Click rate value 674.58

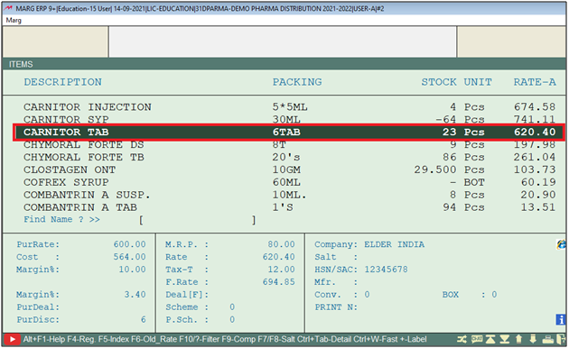click(535, 107)
